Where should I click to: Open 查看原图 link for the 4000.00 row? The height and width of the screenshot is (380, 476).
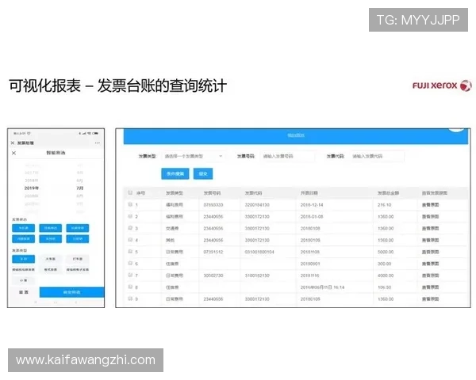pos(431,275)
